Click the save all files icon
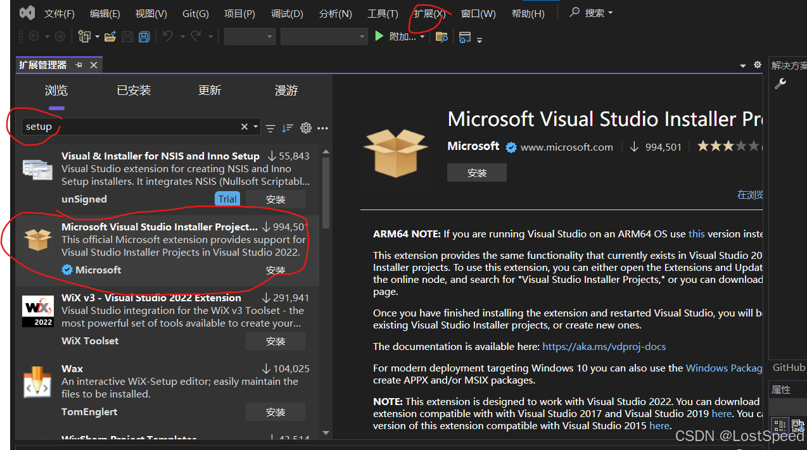Screen dimensions: 807x450 (x=144, y=37)
